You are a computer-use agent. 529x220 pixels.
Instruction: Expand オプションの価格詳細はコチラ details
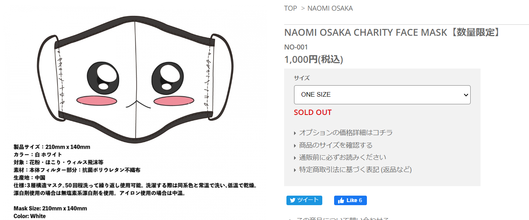coord(343,133)
